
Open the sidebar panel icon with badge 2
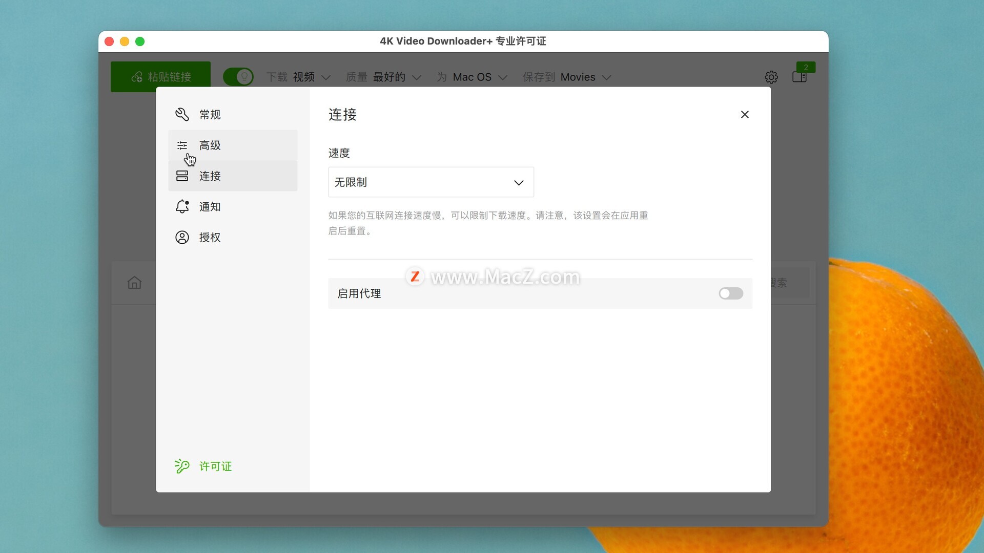(x=799, y=77)
